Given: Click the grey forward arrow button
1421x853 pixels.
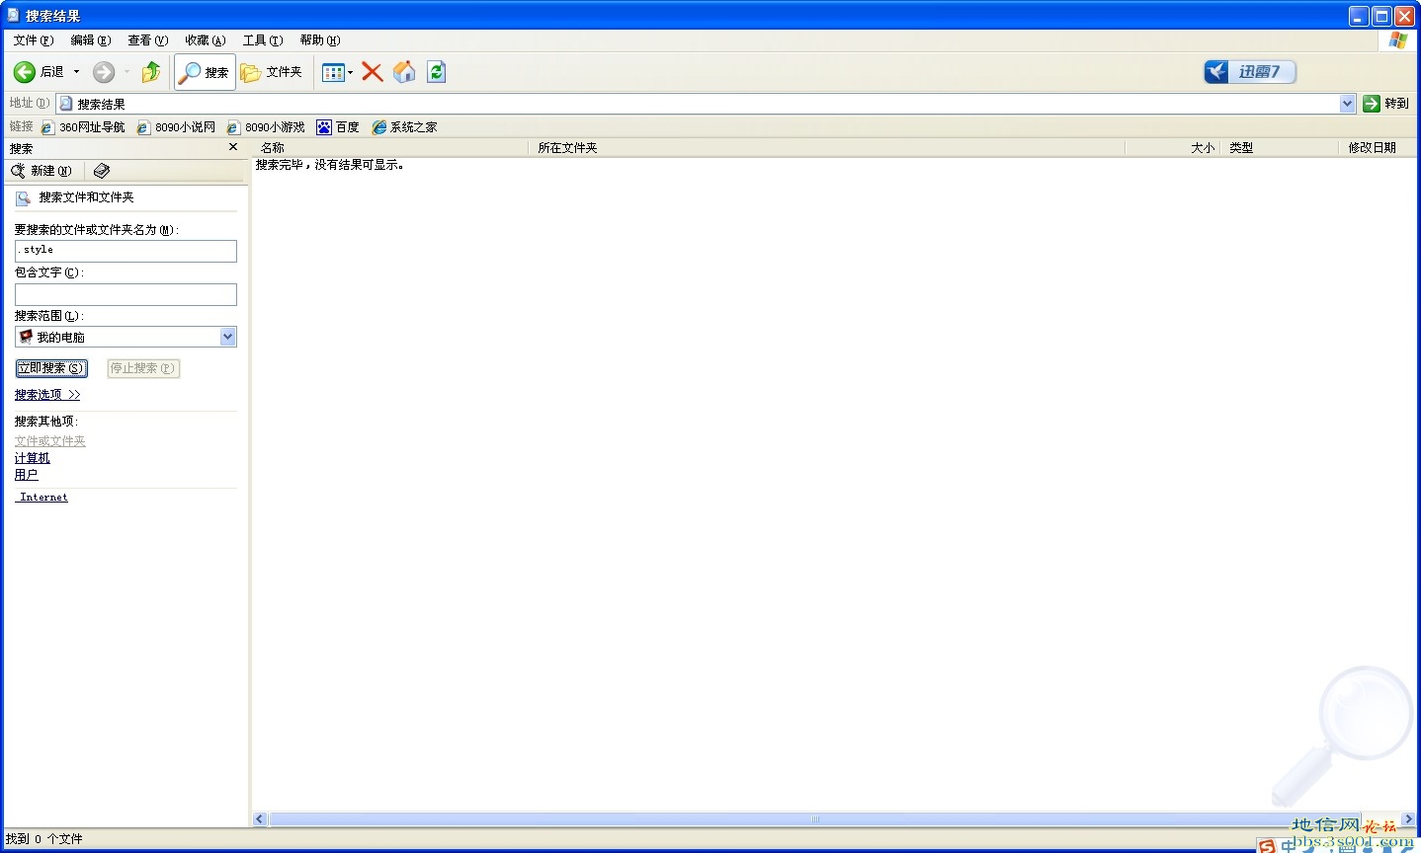Looking at the screenshot, I should [x=104, y=72].
